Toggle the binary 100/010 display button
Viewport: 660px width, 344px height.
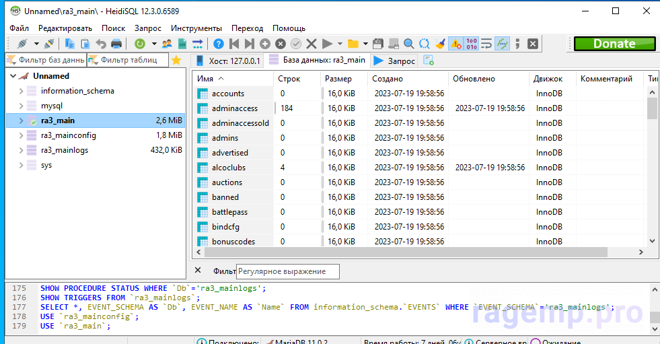pos(472,44)
